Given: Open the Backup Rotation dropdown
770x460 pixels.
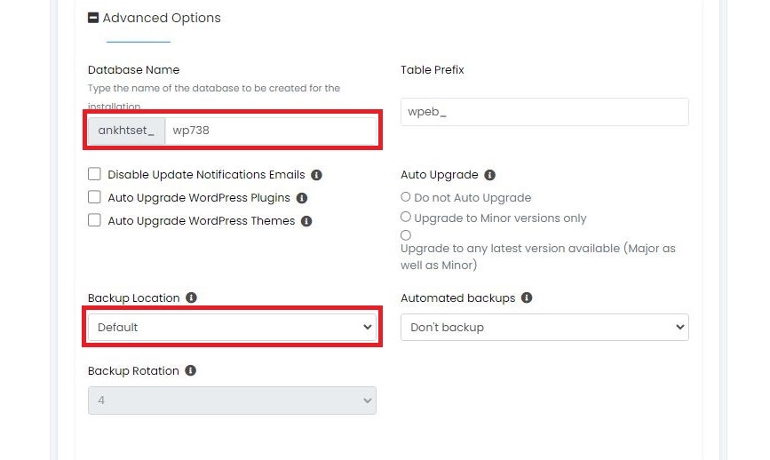Looking at the screenshot, I should 233,401.
